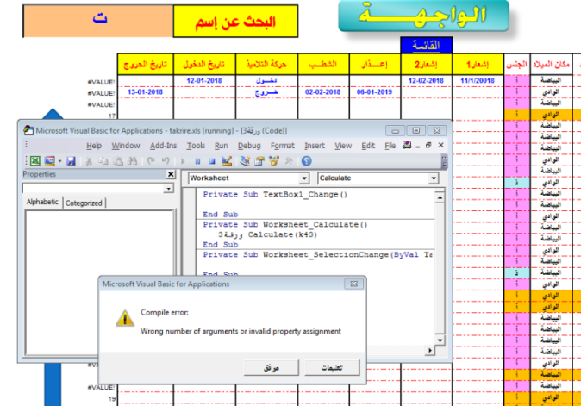581x406 pixels.
Task: Close the Properties pane
Action: [x=171, y=174]
